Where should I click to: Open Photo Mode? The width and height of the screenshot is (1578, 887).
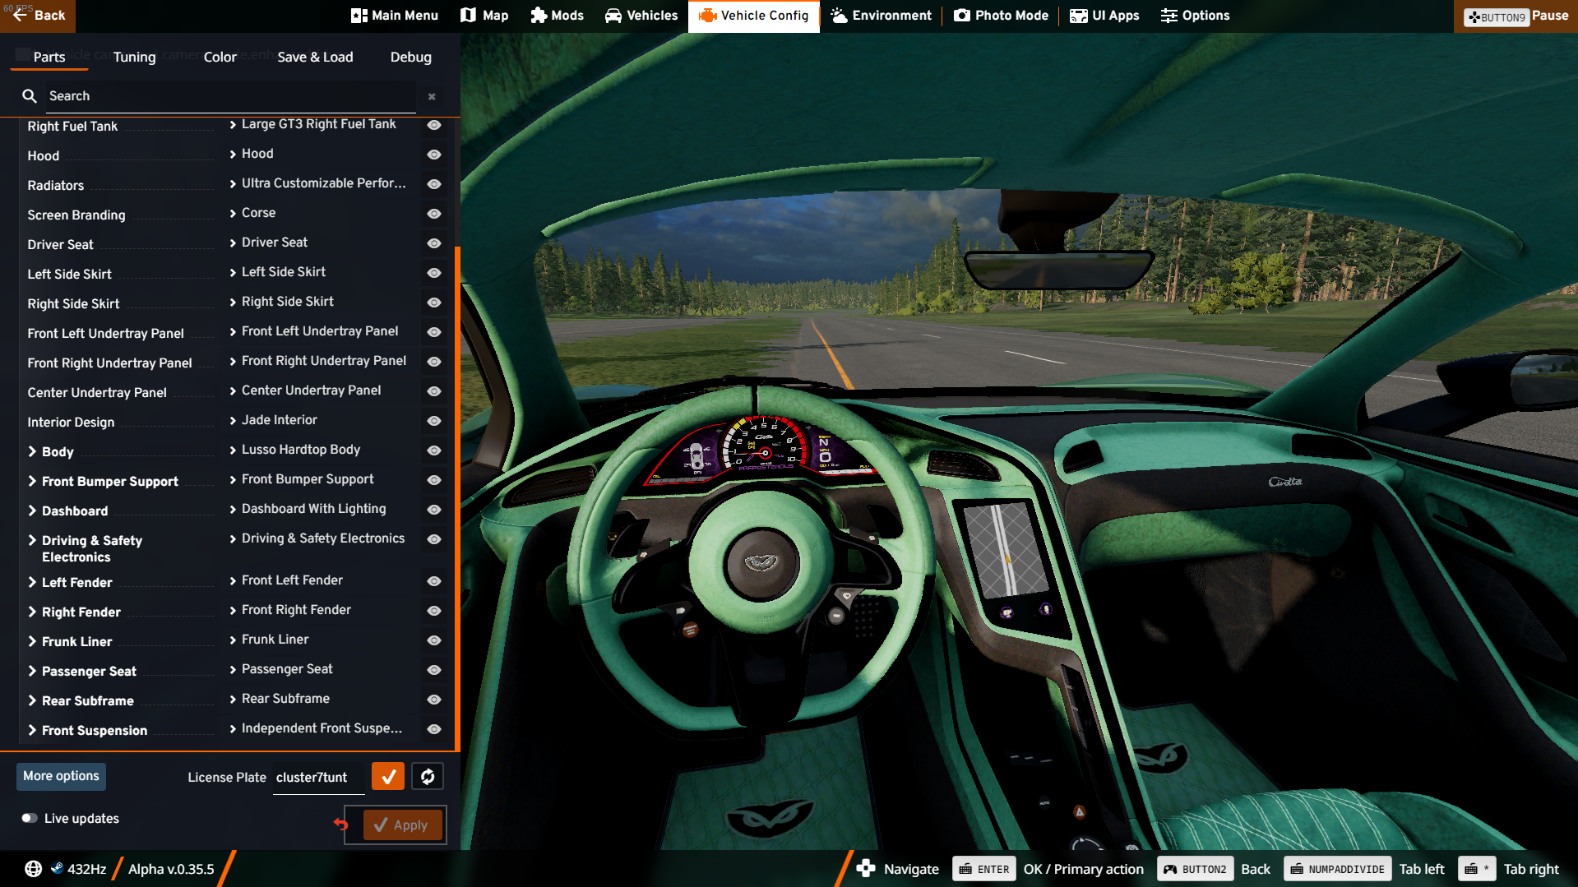coord(1001,16)
